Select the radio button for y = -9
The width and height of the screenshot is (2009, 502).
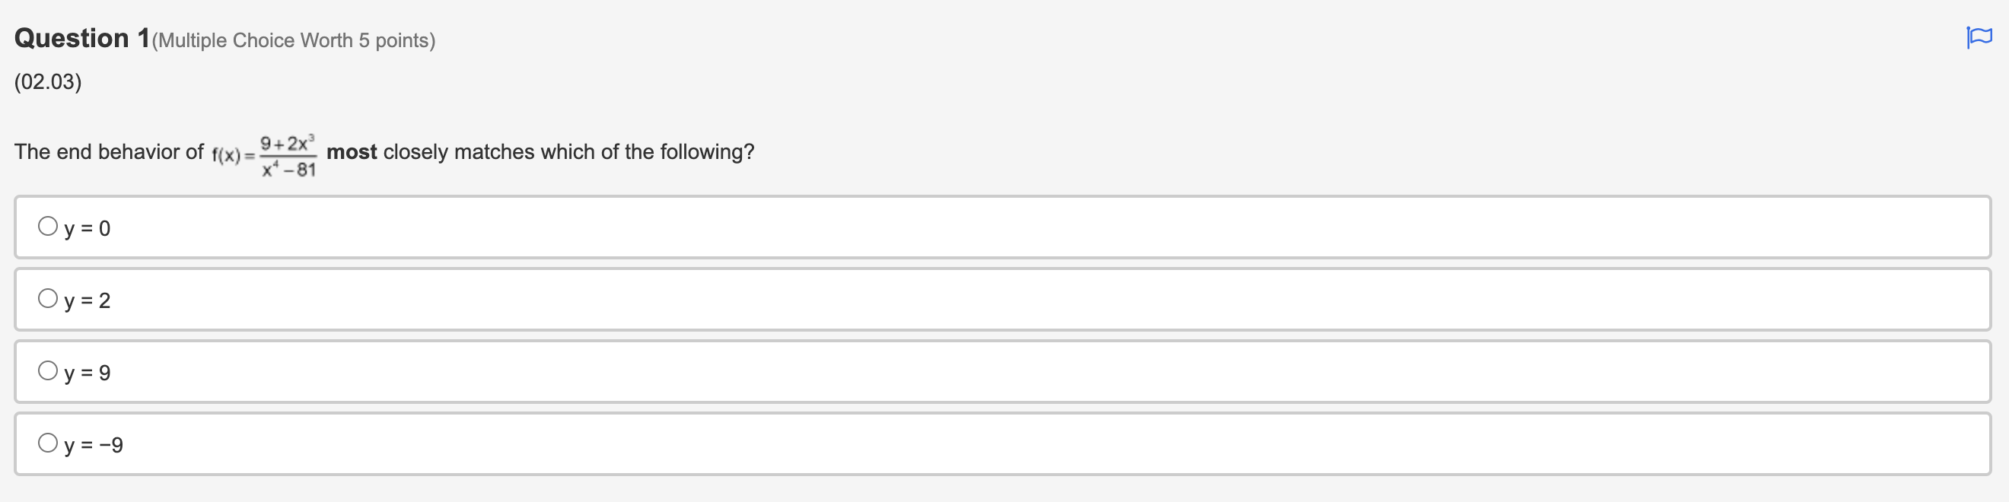[x=48, y=442]
